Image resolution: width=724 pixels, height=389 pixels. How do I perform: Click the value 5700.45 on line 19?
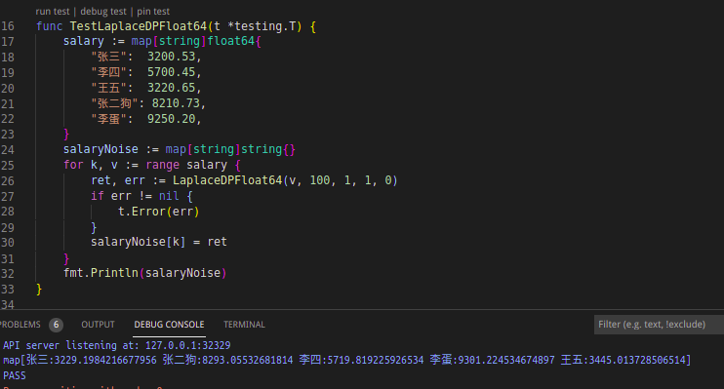[x=172, y=72]
